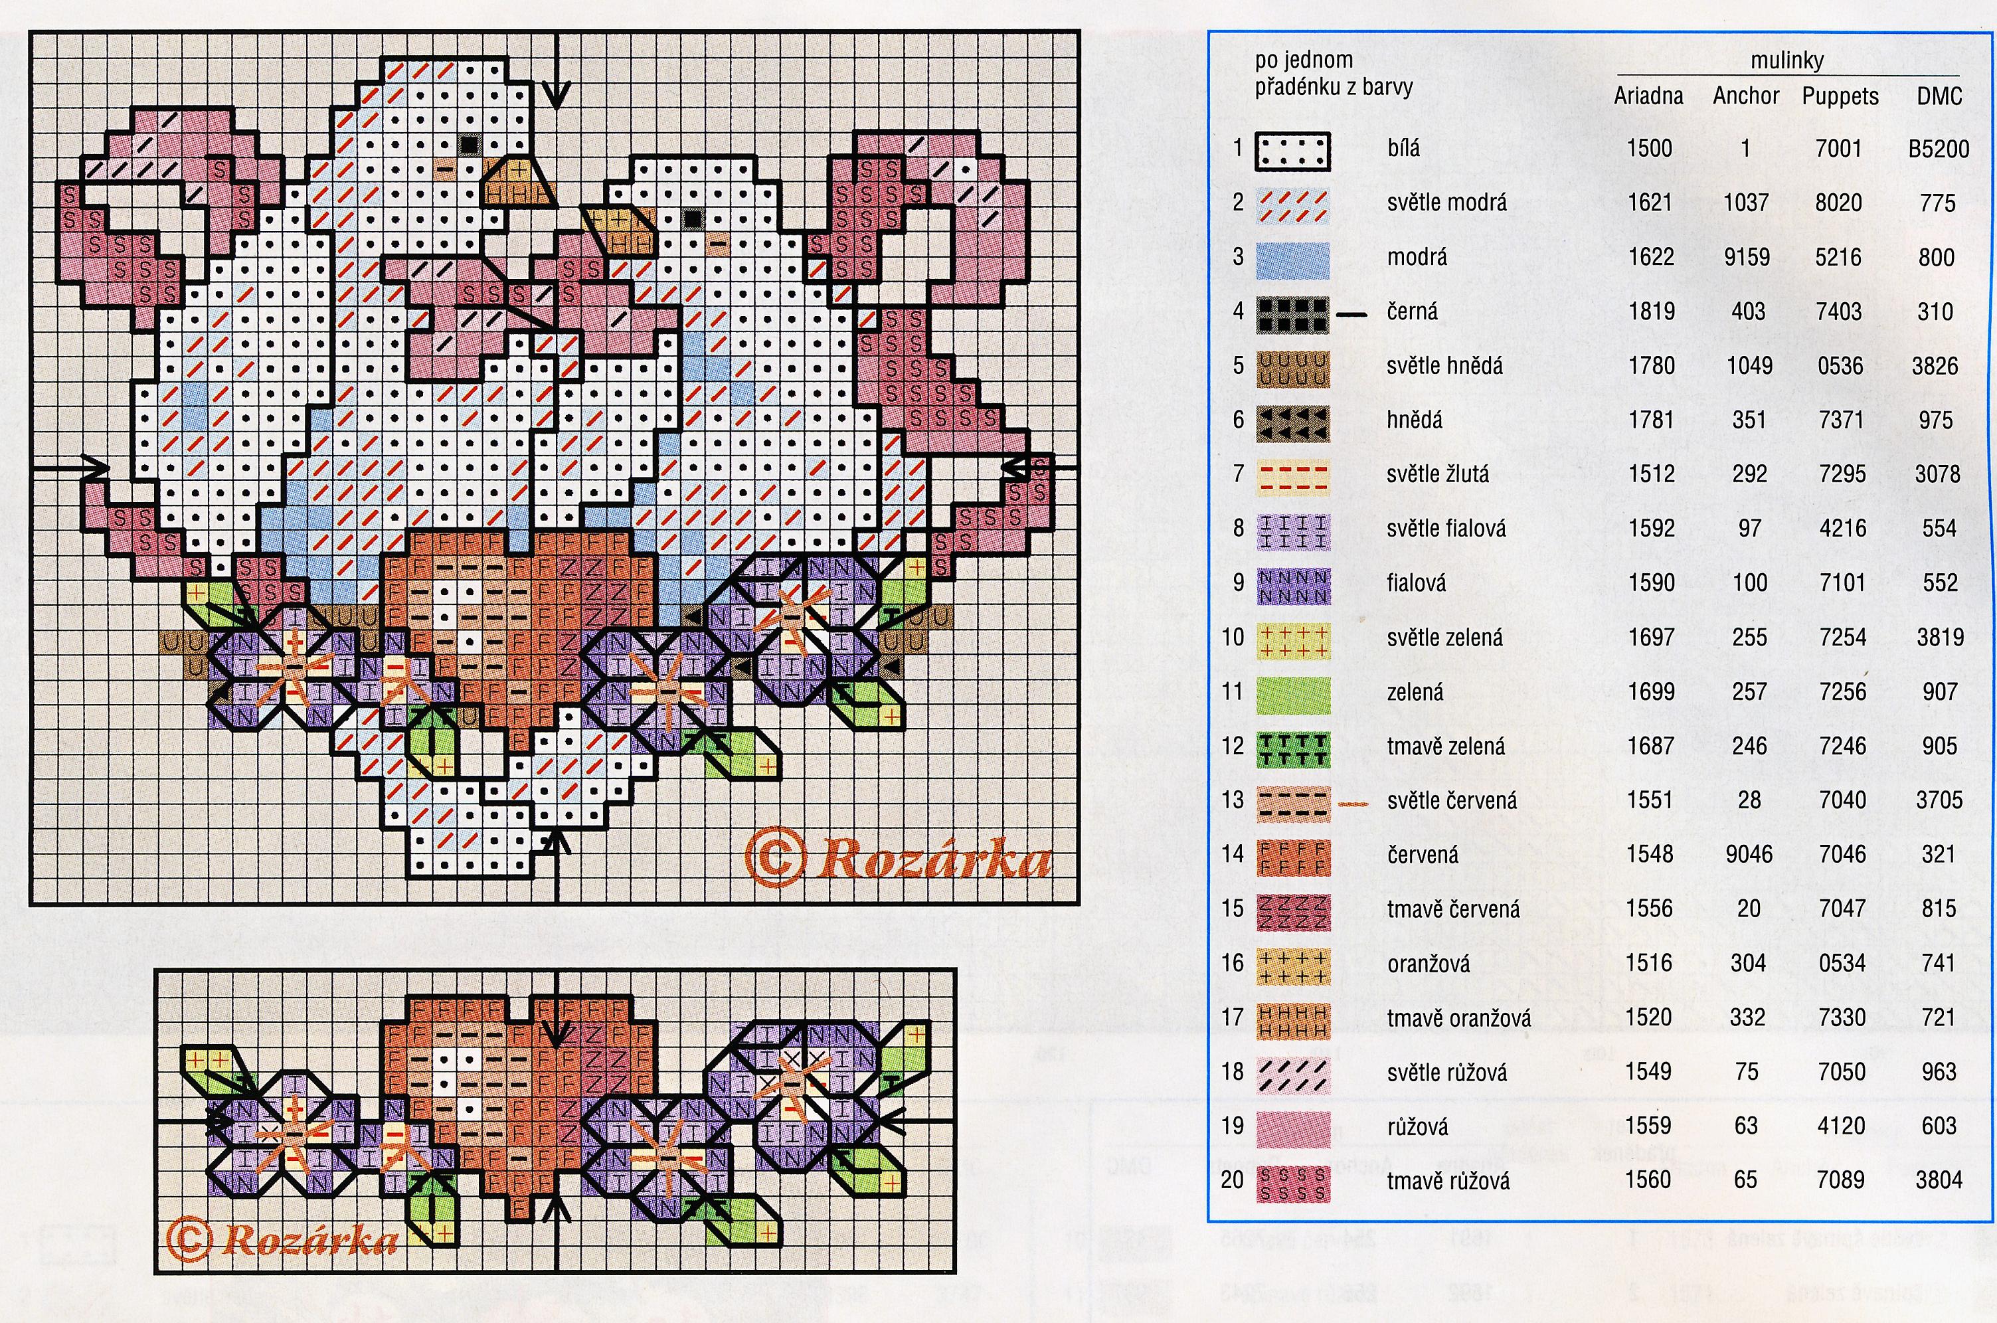Click the Puppets value 0534
Screen dimensions: 1997x1323
(1842, 964)
